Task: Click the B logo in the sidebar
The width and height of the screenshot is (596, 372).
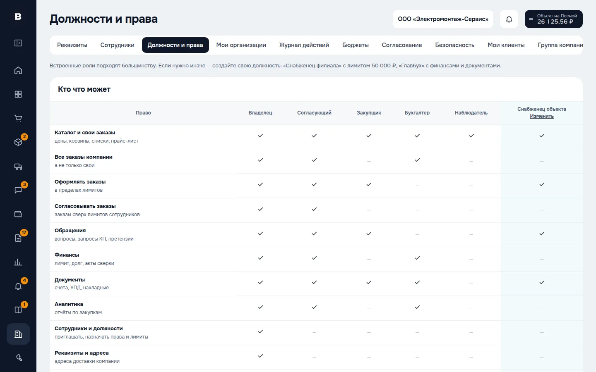Action: (x=18, y=17)
